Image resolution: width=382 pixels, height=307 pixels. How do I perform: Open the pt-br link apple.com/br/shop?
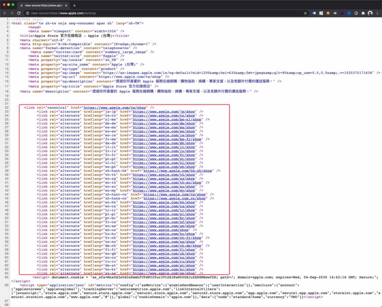click(x=164, y=218)
